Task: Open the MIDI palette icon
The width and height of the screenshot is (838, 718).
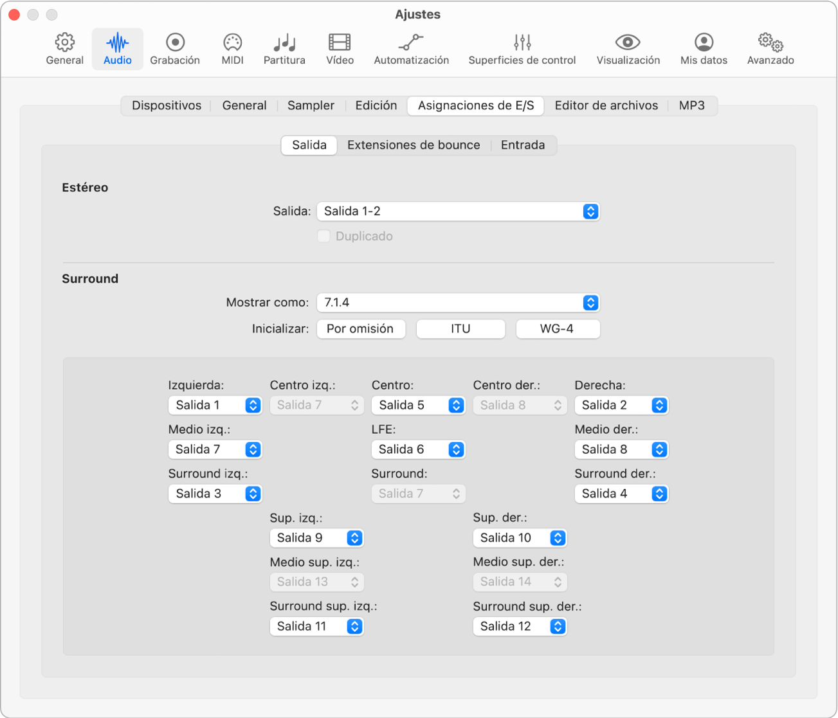Action: coord(232,42)
